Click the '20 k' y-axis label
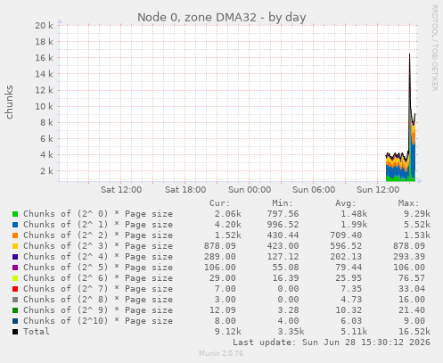Screen dimensions: 443x363 pyautogui.click(x=45, y=26)
